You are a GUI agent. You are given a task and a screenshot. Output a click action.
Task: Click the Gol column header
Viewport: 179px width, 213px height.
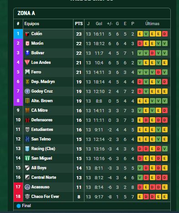coord(99,24)
